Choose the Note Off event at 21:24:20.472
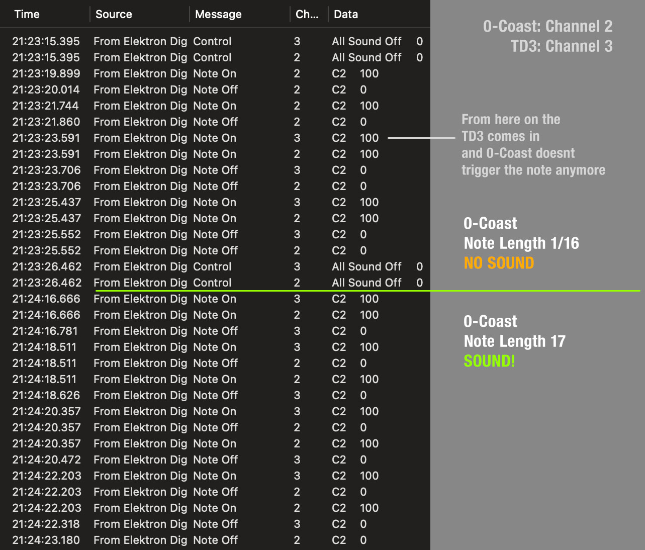Screen dimensions: 645x550 pyautogui.click(x=215, y=460)
